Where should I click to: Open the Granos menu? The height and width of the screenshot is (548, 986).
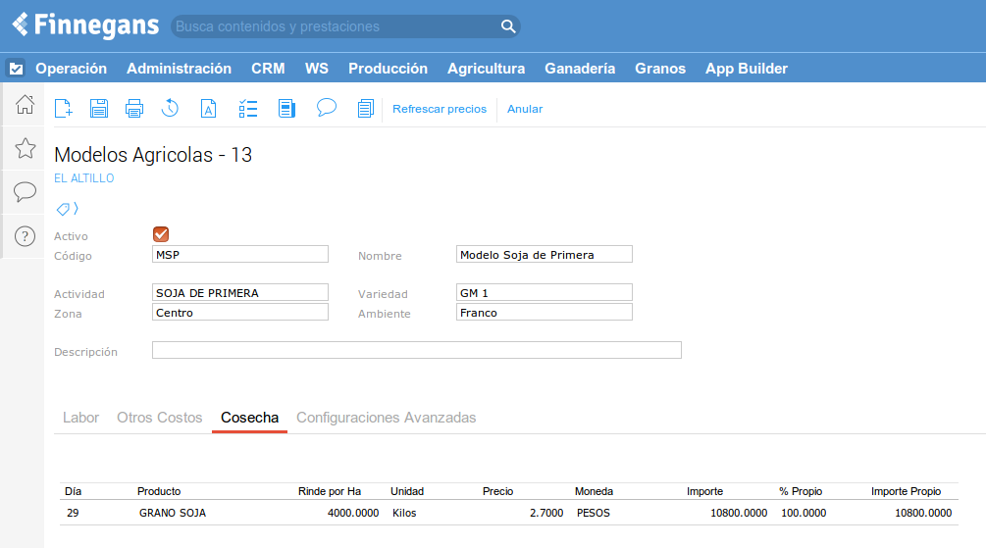pyautogui.click(x=660, y=69)
